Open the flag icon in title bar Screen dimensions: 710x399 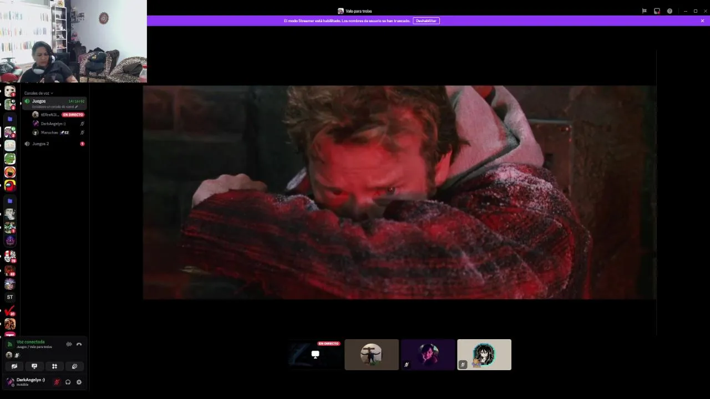tap(644, 11)
